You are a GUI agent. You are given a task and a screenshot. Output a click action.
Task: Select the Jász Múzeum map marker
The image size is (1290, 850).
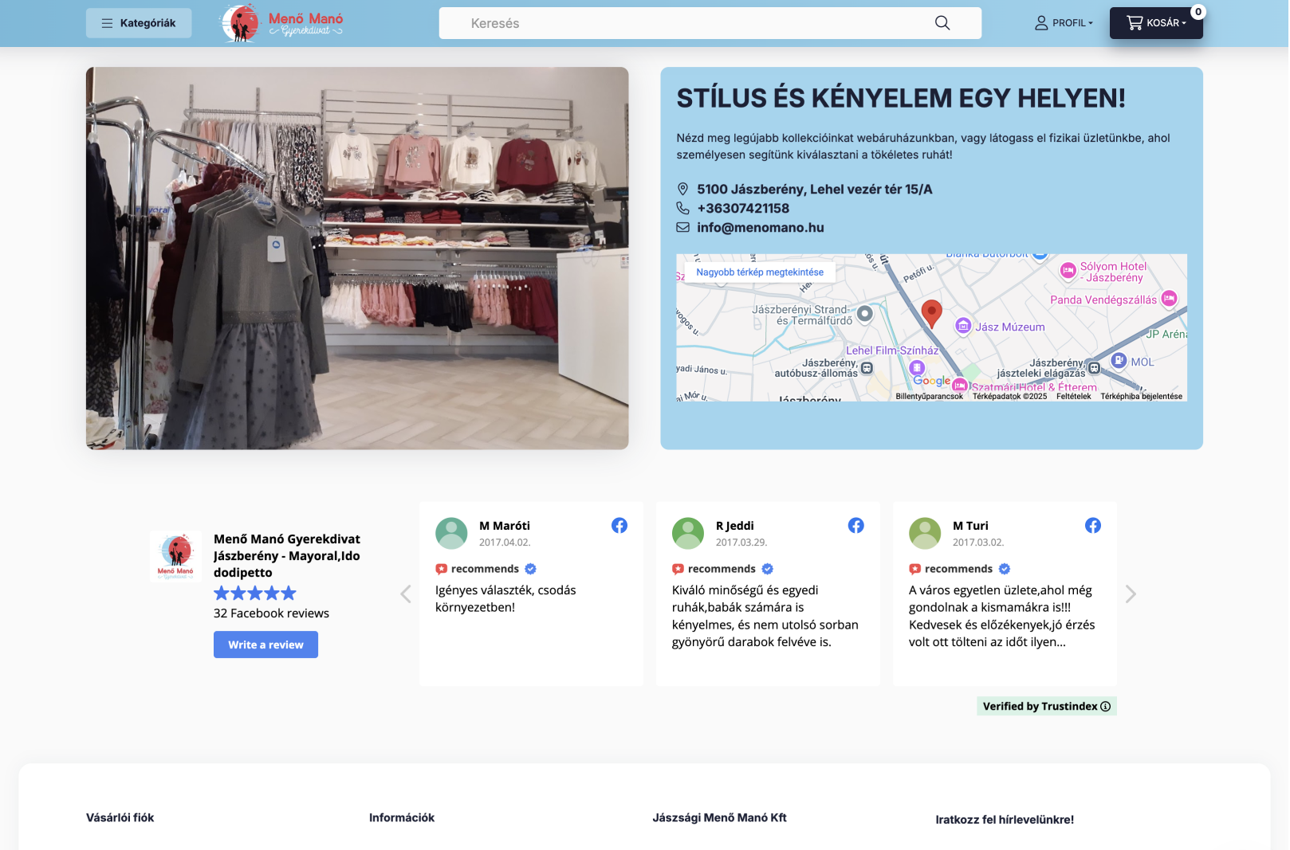click(x=963, y=326)
